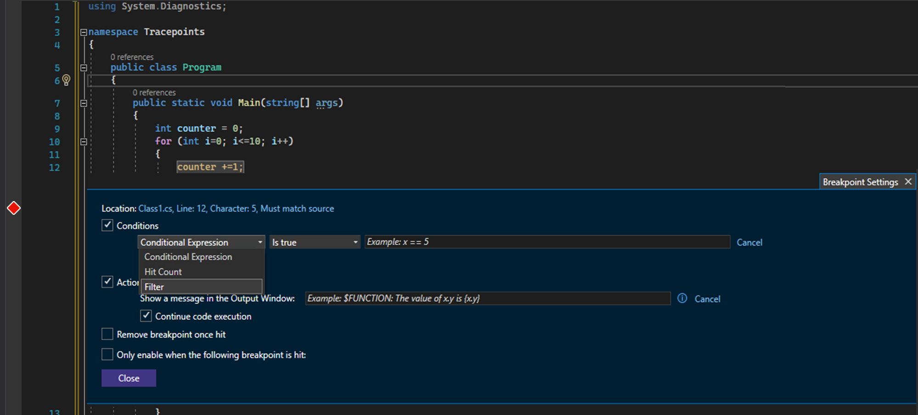Click "0 references" above Main method
This screenshot has height=415, width=918.
154,92
